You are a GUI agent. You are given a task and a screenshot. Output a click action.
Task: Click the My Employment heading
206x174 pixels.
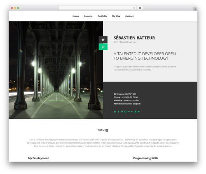(38, 158)
